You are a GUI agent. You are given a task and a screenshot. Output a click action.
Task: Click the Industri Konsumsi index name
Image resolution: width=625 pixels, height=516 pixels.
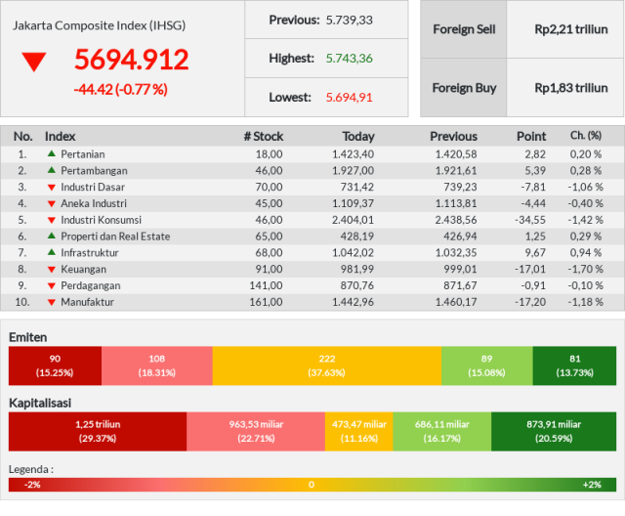coord(102,220)
